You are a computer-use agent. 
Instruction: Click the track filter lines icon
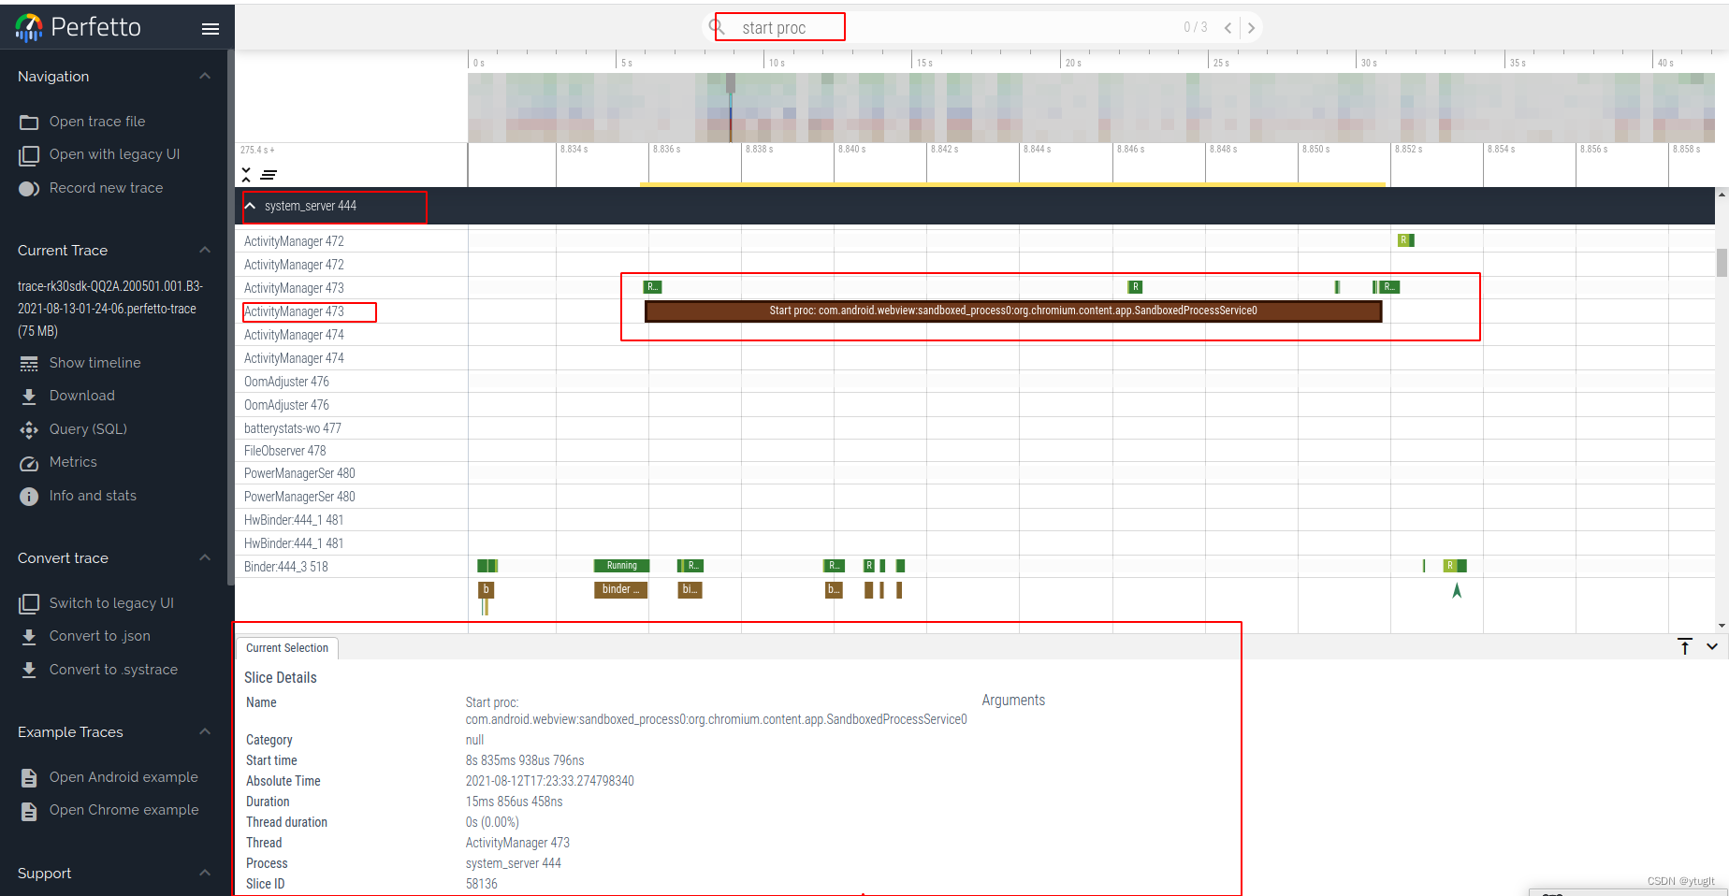pyautogui.click(x=269, y=175)
